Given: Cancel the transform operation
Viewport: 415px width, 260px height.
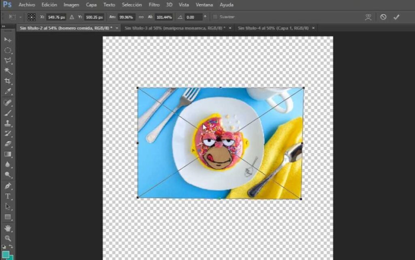Looking at the screenshot, I should pos(383,17).
